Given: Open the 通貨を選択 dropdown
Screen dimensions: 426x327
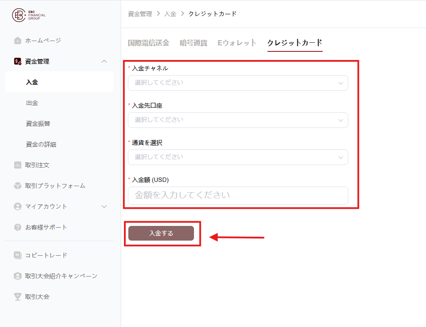Looking at the screenshot, I should [238, 157].
